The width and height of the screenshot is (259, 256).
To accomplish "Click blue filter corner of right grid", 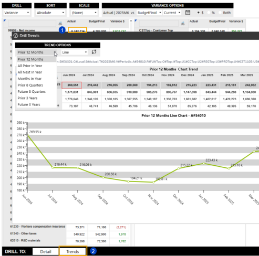I will [x=136, y=20].
